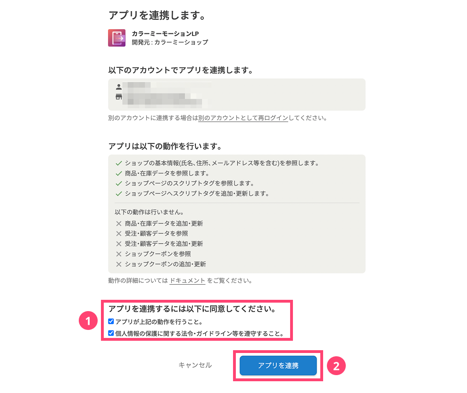The width and height of the screenshot is (467, 393).
Task: Click the person icon in account box
Action: pyautogui.click(x=118, y=87)
